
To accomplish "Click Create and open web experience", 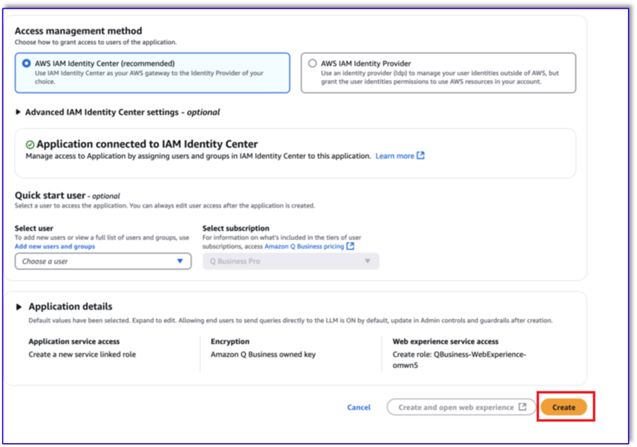I will click(460, 407).
